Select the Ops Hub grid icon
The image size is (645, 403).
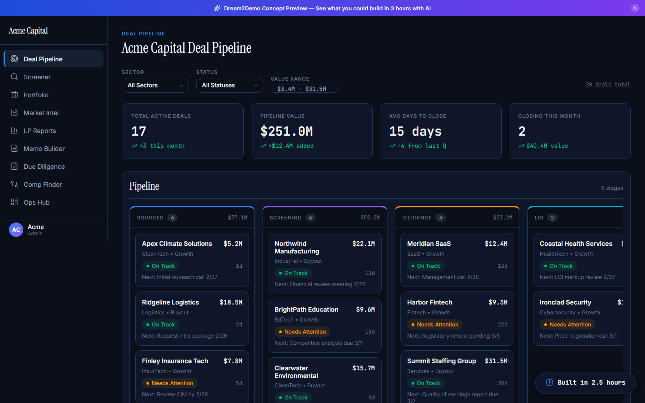click(x=14, y=202)
